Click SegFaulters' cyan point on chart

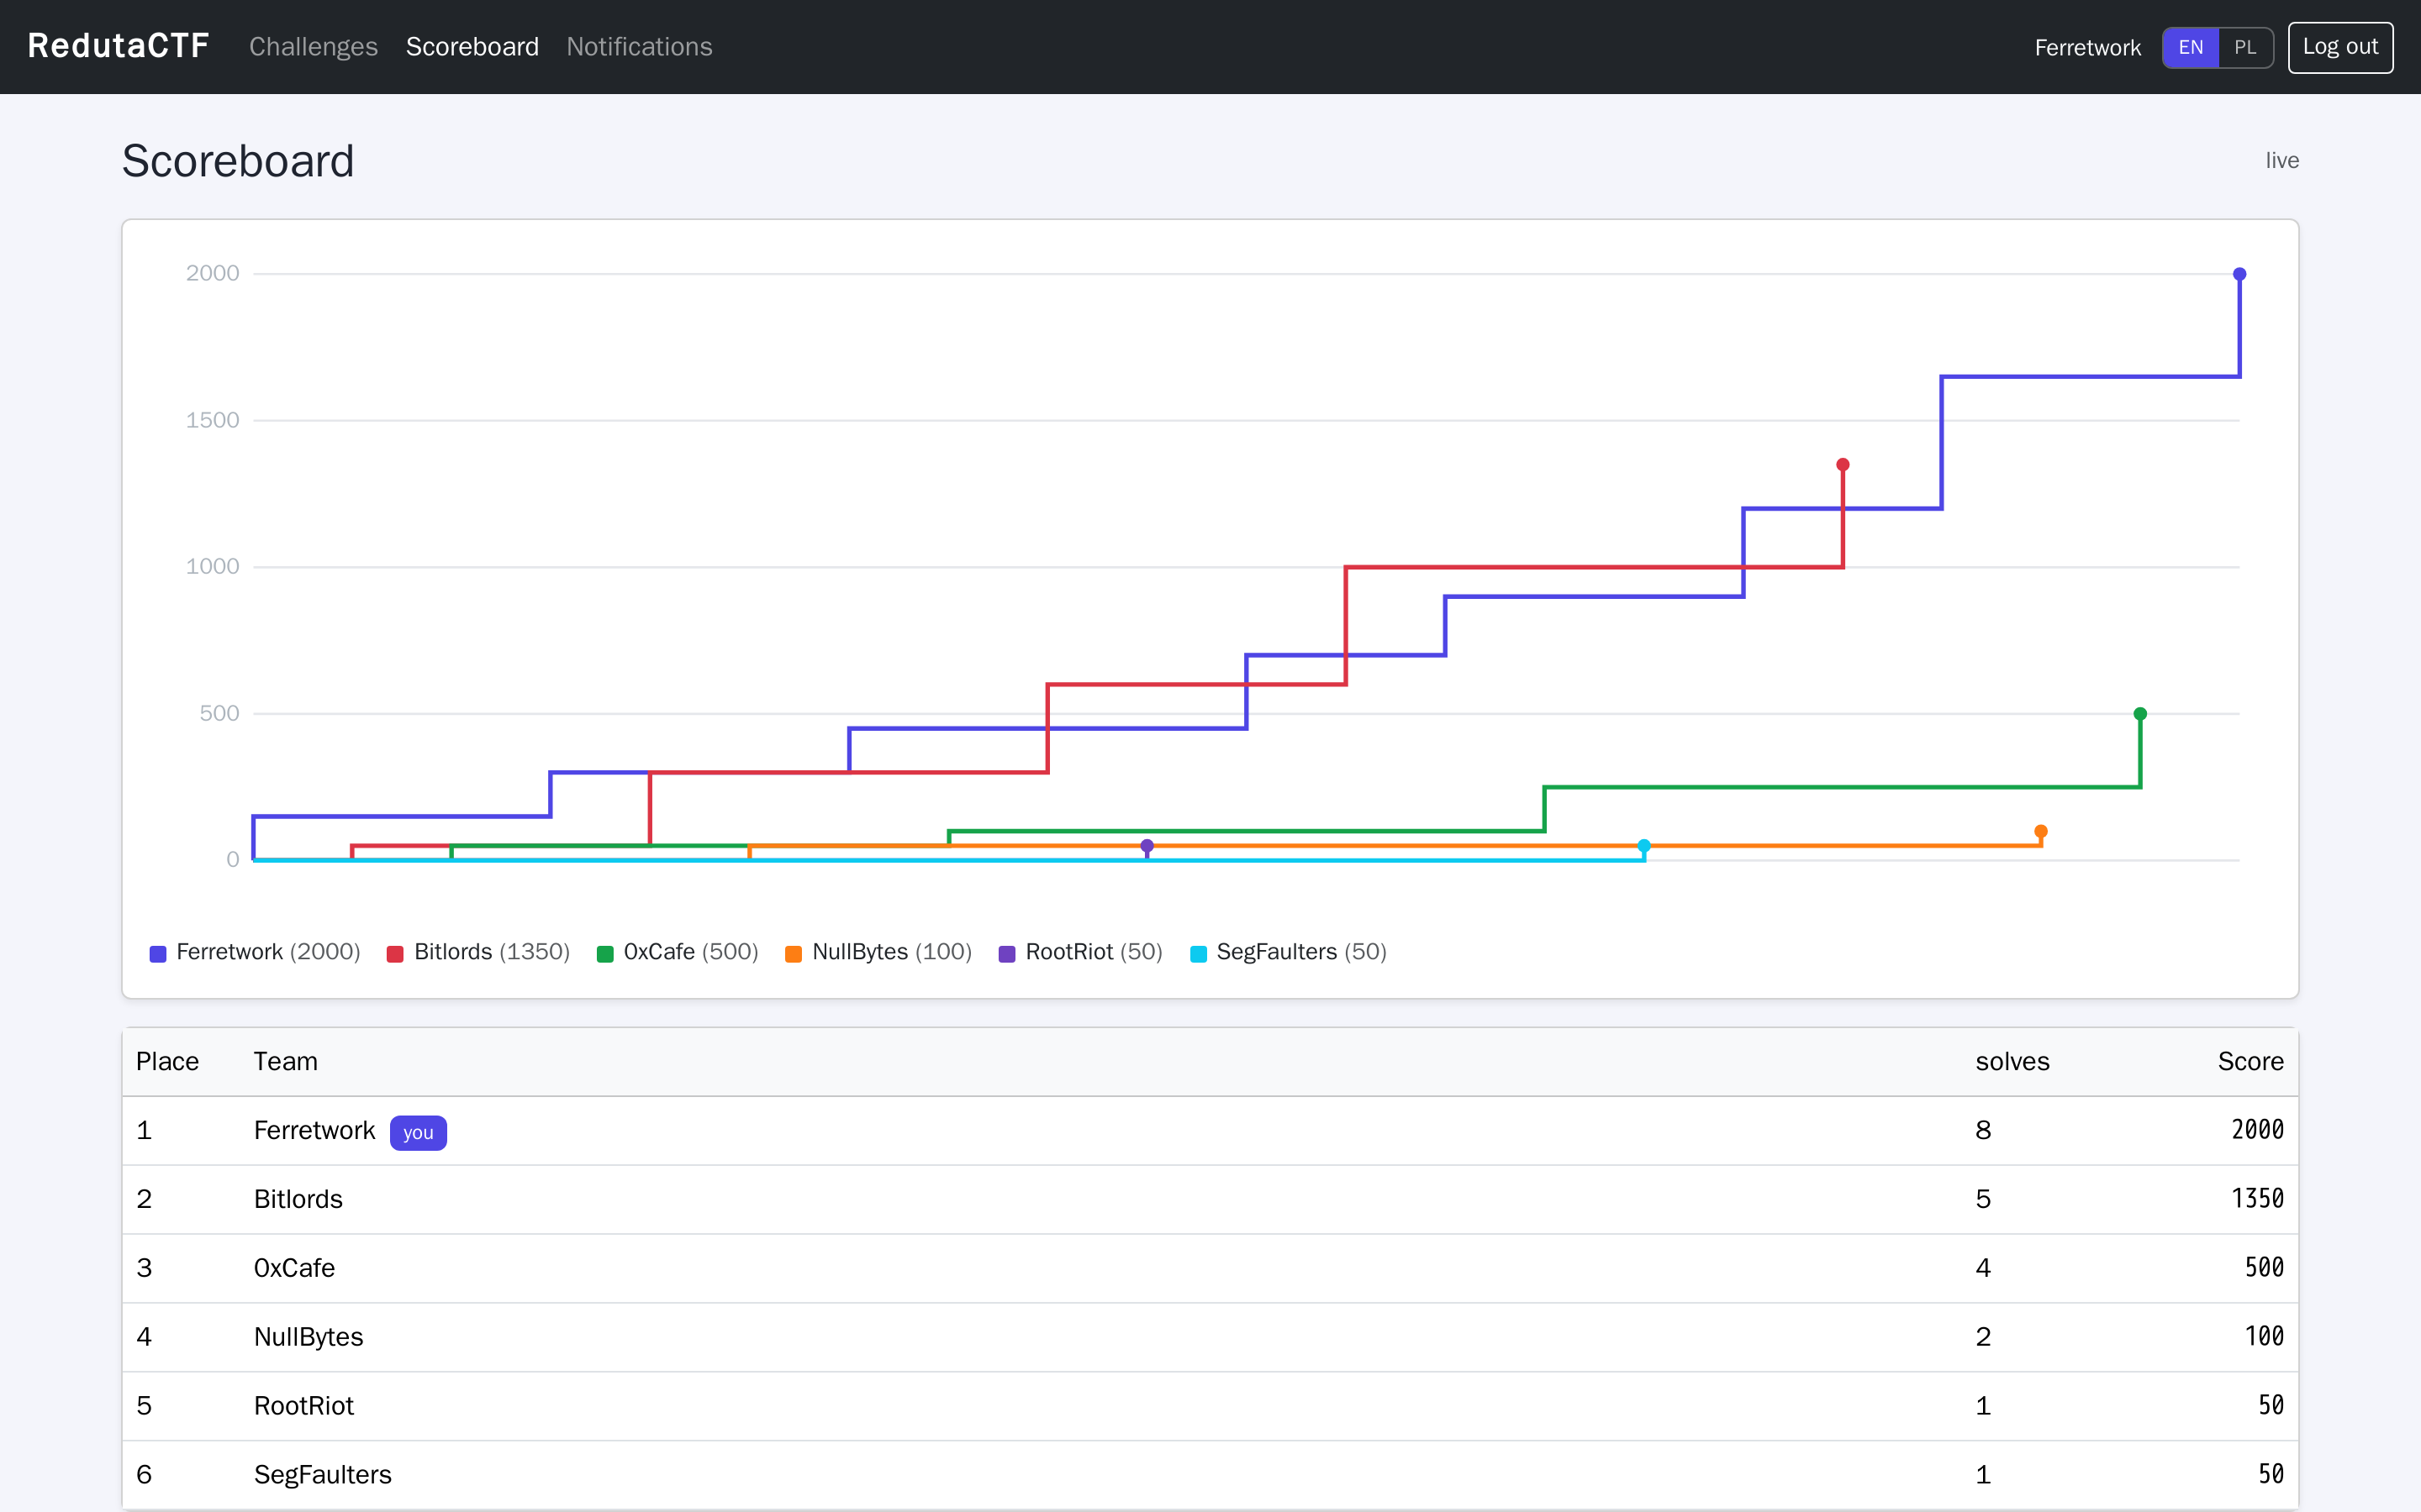(1643, 846)
